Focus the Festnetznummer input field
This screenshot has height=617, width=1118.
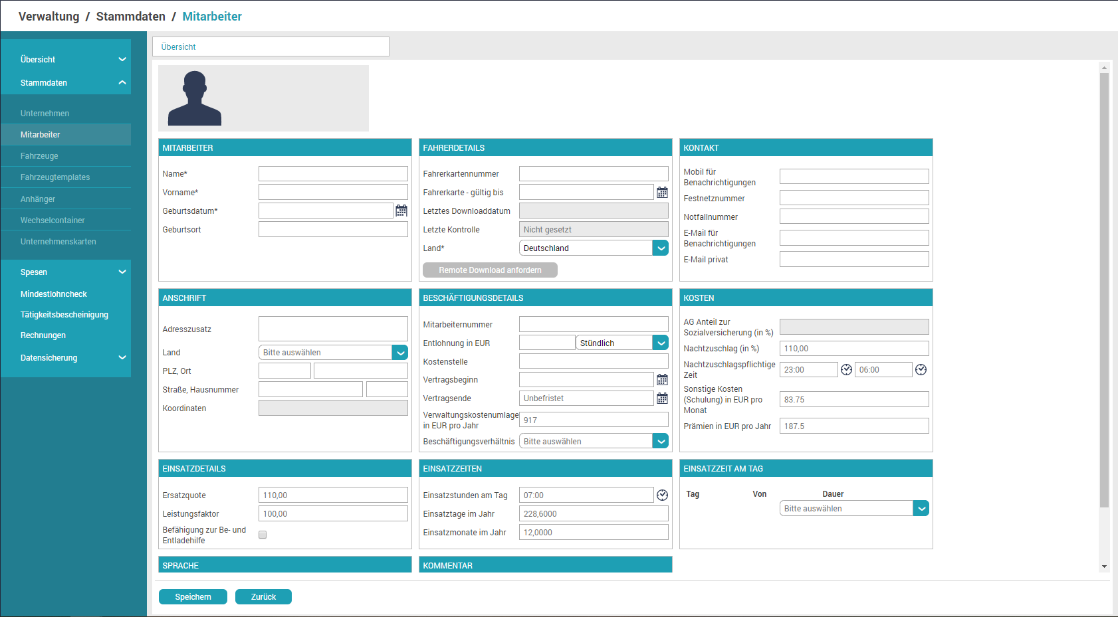click(x=854, y=197)
